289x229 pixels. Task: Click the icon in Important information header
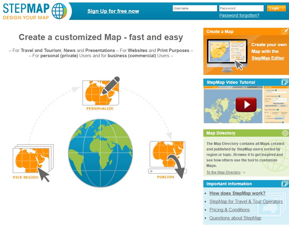[285, 183]
